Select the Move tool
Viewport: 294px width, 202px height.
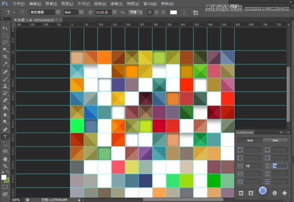tap(5, 28)
